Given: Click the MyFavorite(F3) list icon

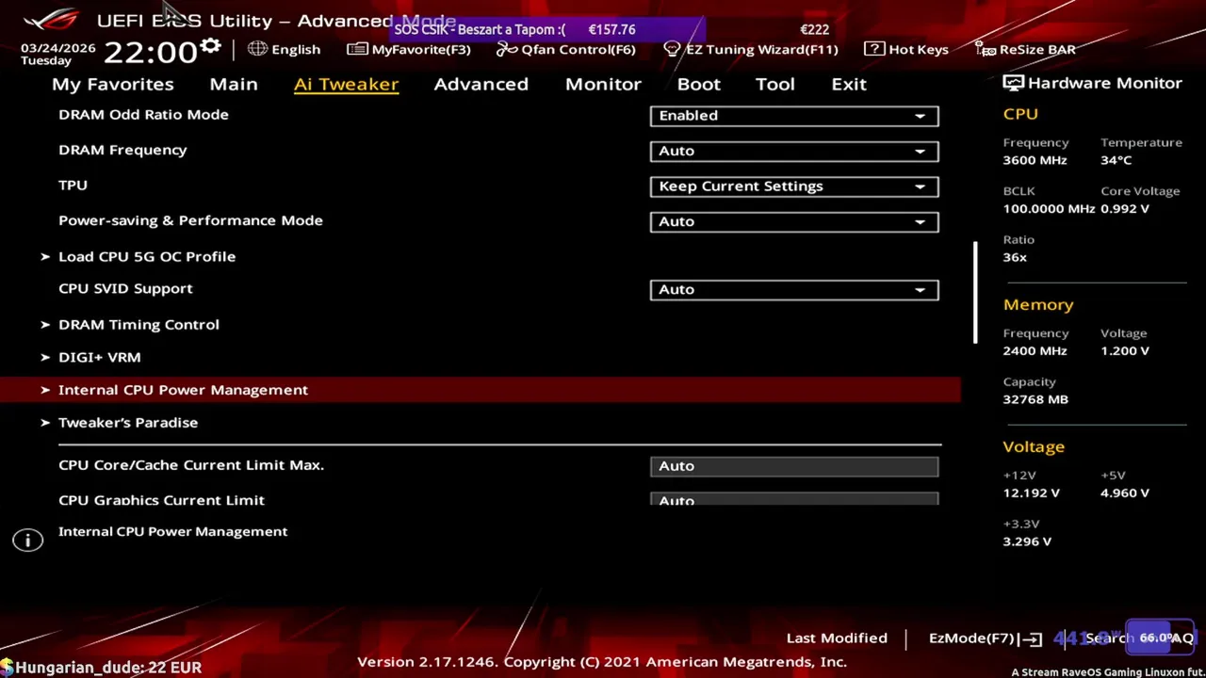Looking at the screenshot, I should pyautogui.click(x=357, y=49).
